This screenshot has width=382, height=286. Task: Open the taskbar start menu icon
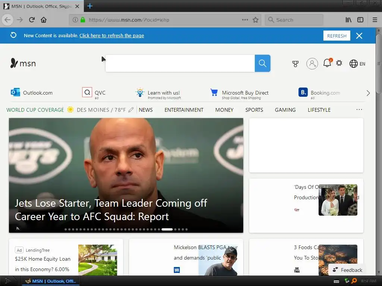point(7,281)
